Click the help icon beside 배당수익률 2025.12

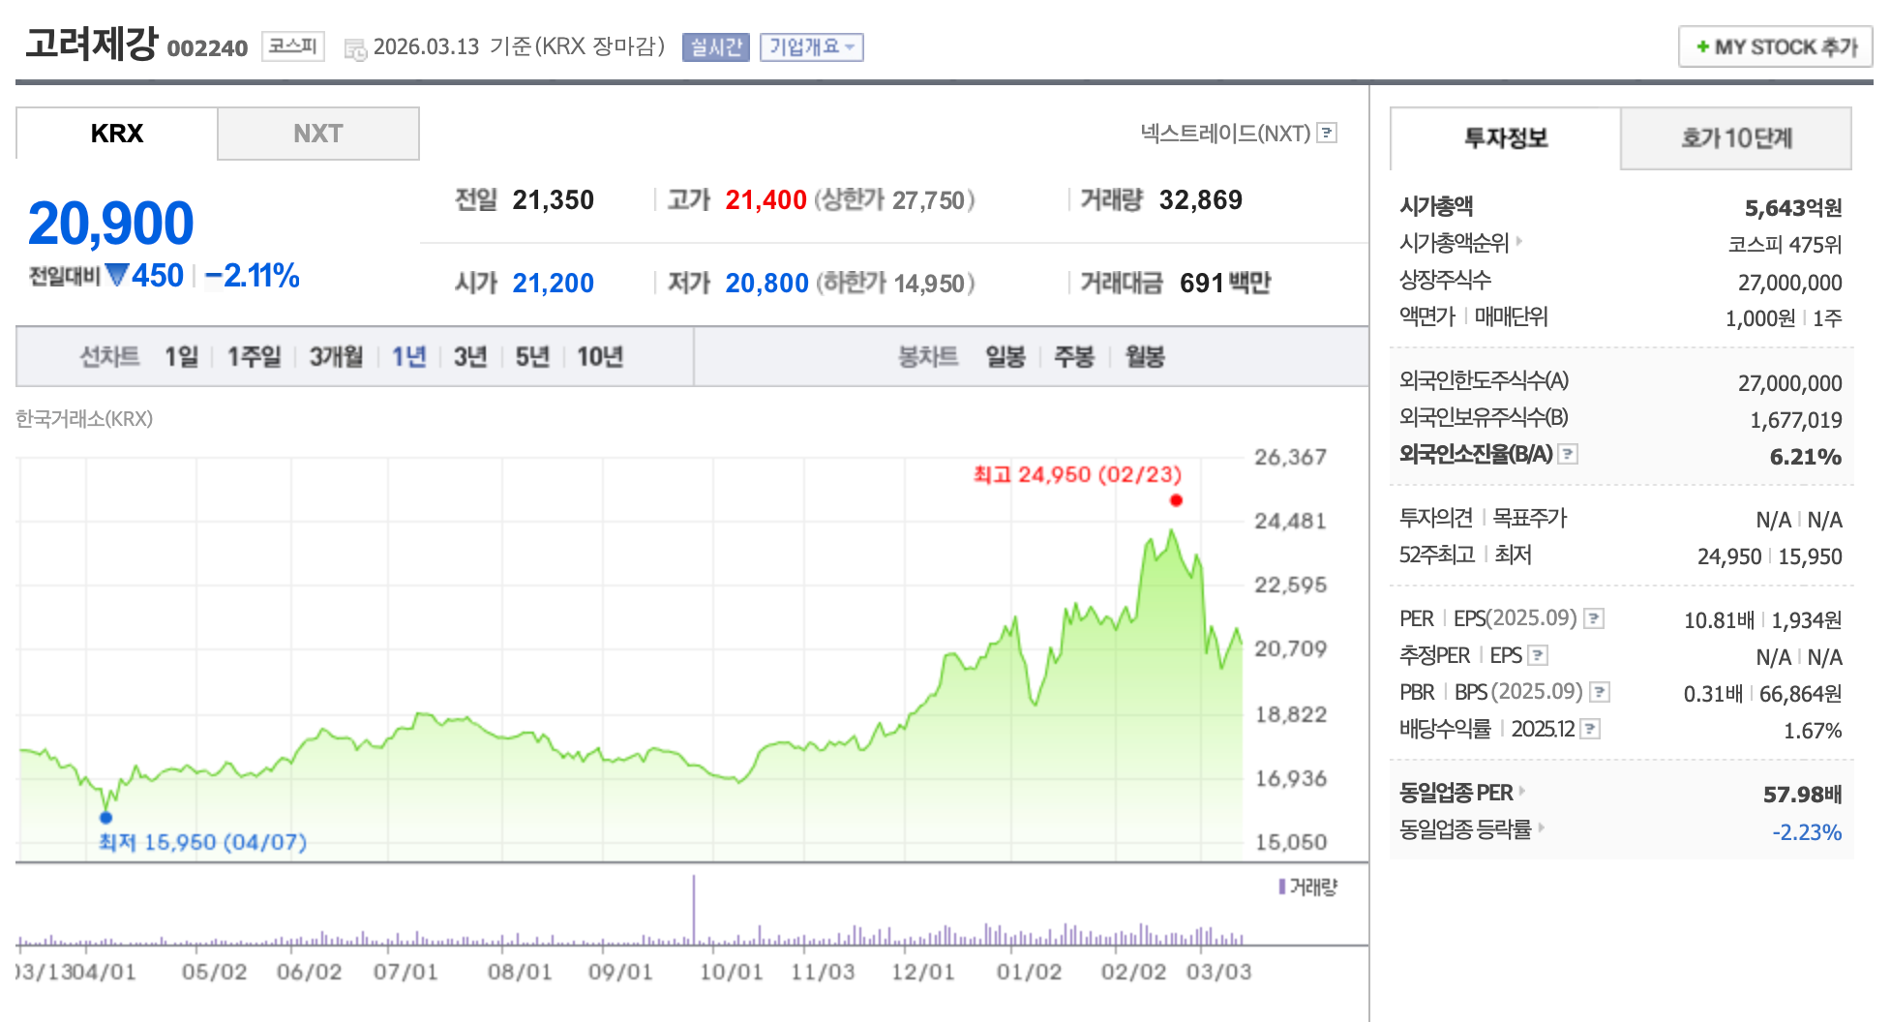1591,729
